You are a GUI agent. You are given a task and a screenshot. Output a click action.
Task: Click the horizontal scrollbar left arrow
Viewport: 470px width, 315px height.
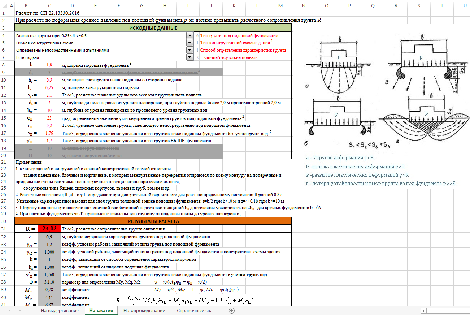[x=424, y=311]
